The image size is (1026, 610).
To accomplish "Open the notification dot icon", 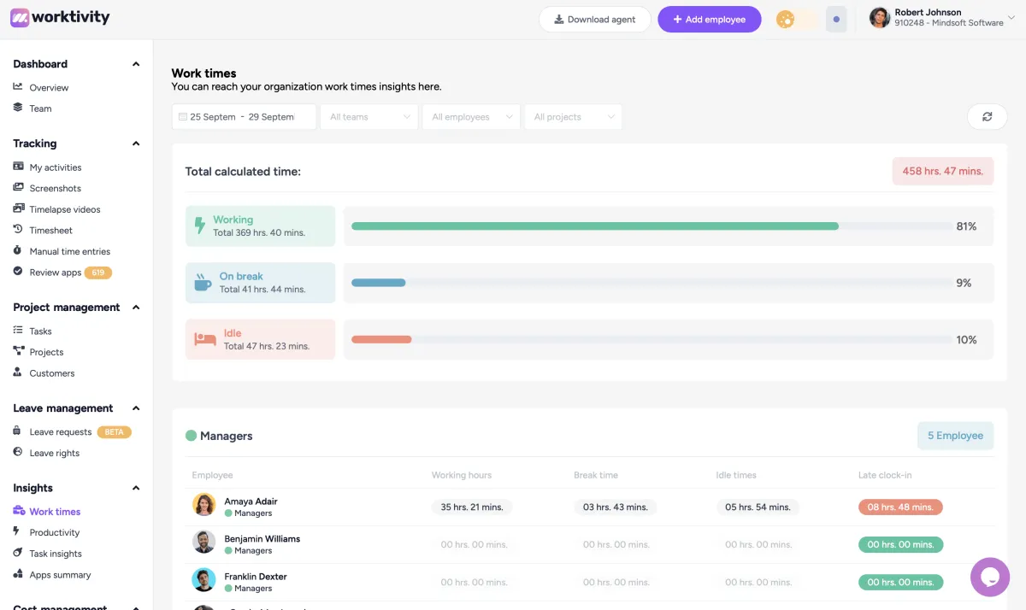I will click(x=835, y=20).
